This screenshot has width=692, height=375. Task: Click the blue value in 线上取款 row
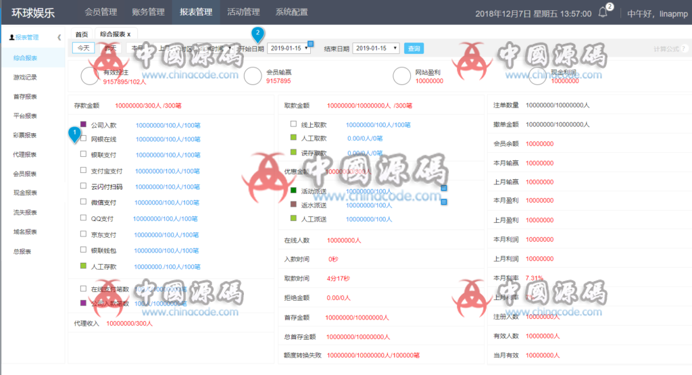(x=378, y=125)
